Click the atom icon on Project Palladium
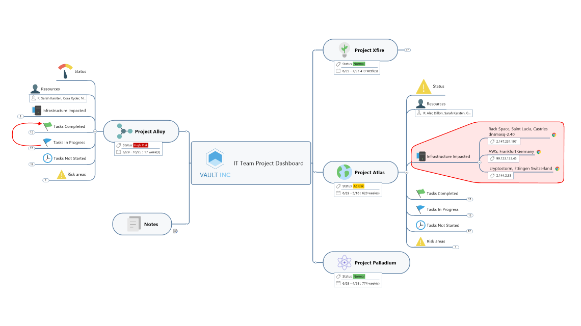 (345, 263)
